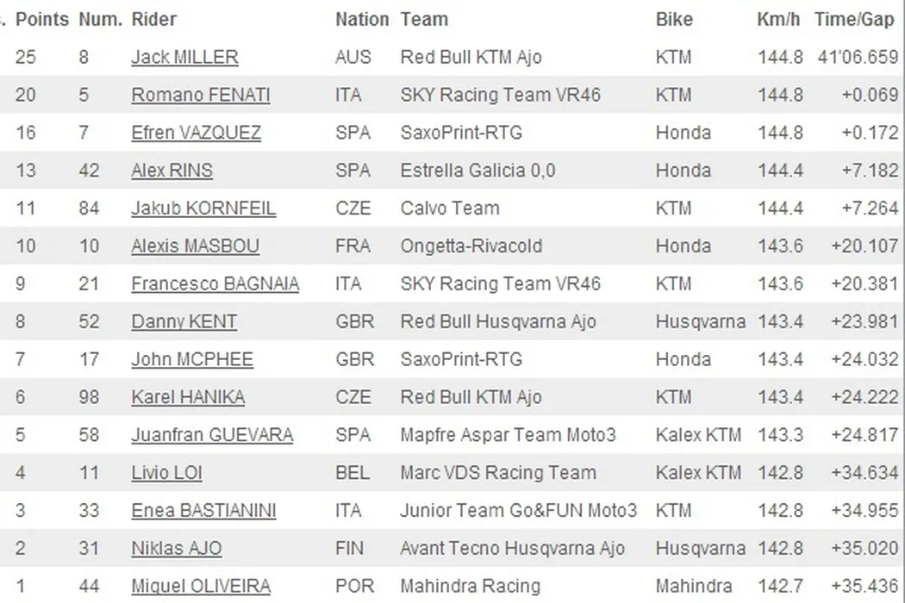Open John MCPHEE rider link
The width and height of the screenshot is (905, 603).
[x=192, y=359]
